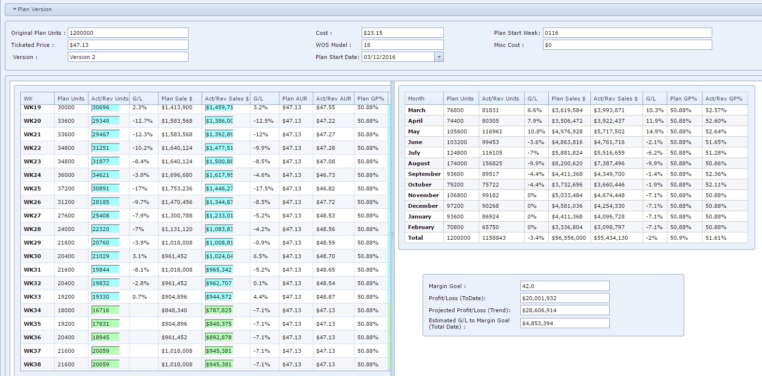Screen dimensions: 762x376
Task: Sort monthly table by Month header
Action: (424, 99)
